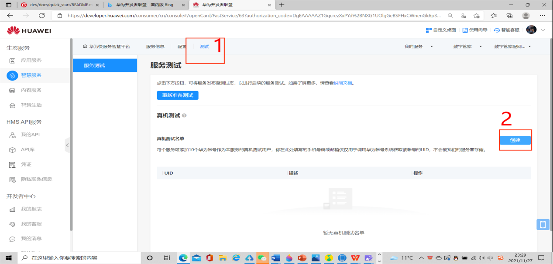The image size is (553, 264).
Task: Open File Explorer from the taskbar
Action: pos(222,258)
